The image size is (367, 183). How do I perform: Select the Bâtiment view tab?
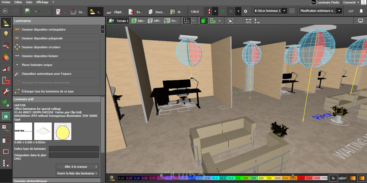pyautogui.click(x=138, y=21)
